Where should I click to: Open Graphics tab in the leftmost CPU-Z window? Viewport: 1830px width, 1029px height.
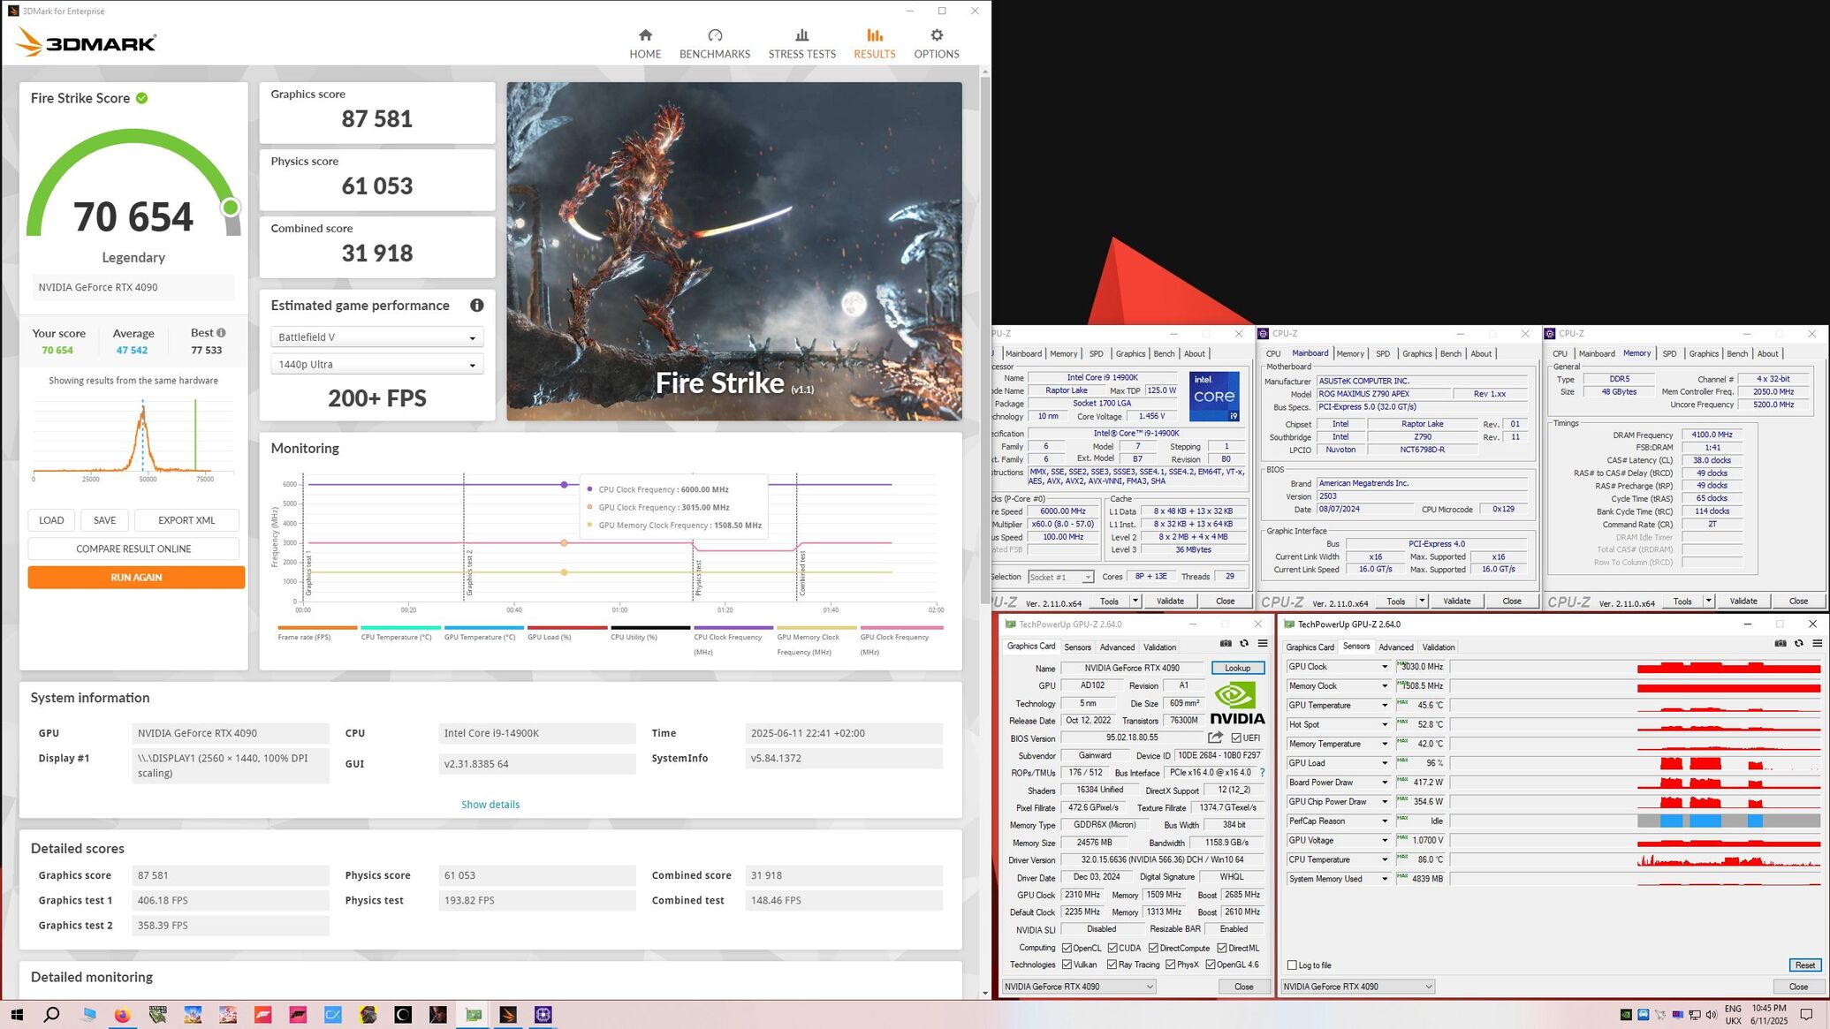click(1130, 354)
